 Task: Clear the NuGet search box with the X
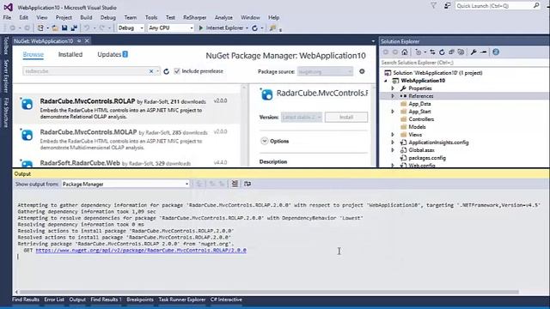pos(151,71)
